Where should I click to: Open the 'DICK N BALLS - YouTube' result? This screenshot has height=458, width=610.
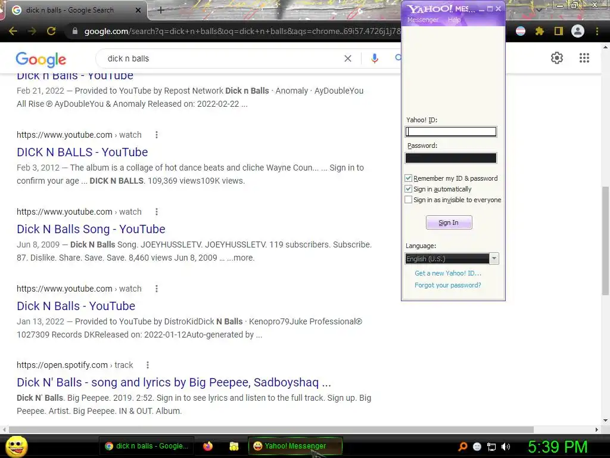(x=82, y=152)
